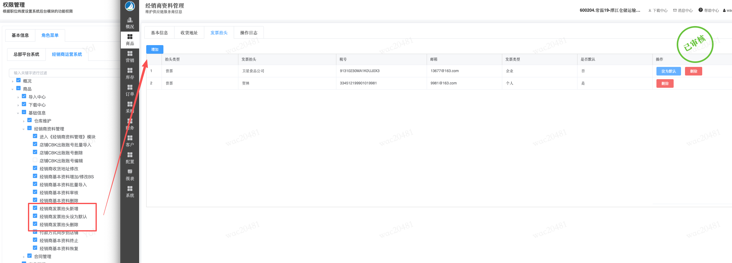Set 卫星食品公司 invoice title as default
732x263 pixels.
669,71
